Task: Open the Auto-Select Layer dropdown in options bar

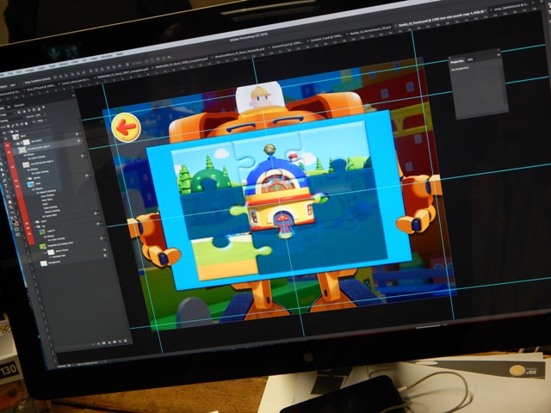Action: [x=15, y=85]
